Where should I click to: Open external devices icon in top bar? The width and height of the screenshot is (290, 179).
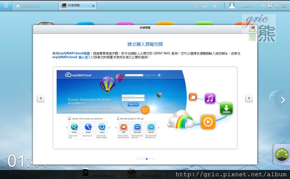tap(205, 6)
